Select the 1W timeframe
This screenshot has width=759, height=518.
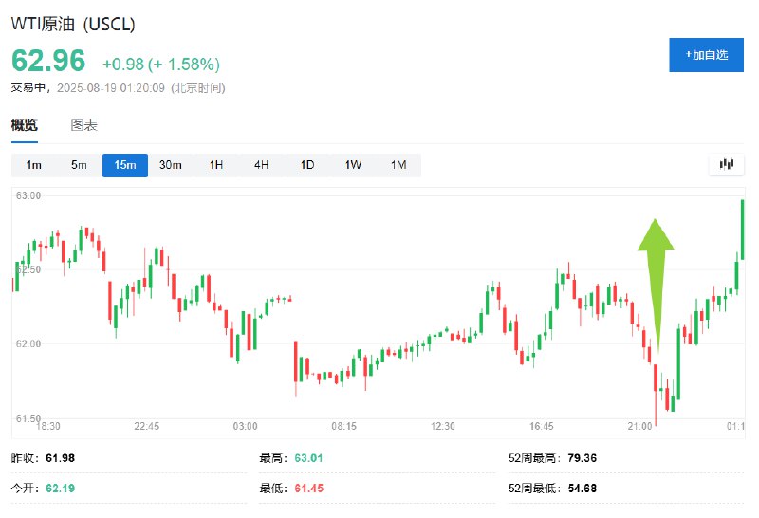tap(353, 165)
